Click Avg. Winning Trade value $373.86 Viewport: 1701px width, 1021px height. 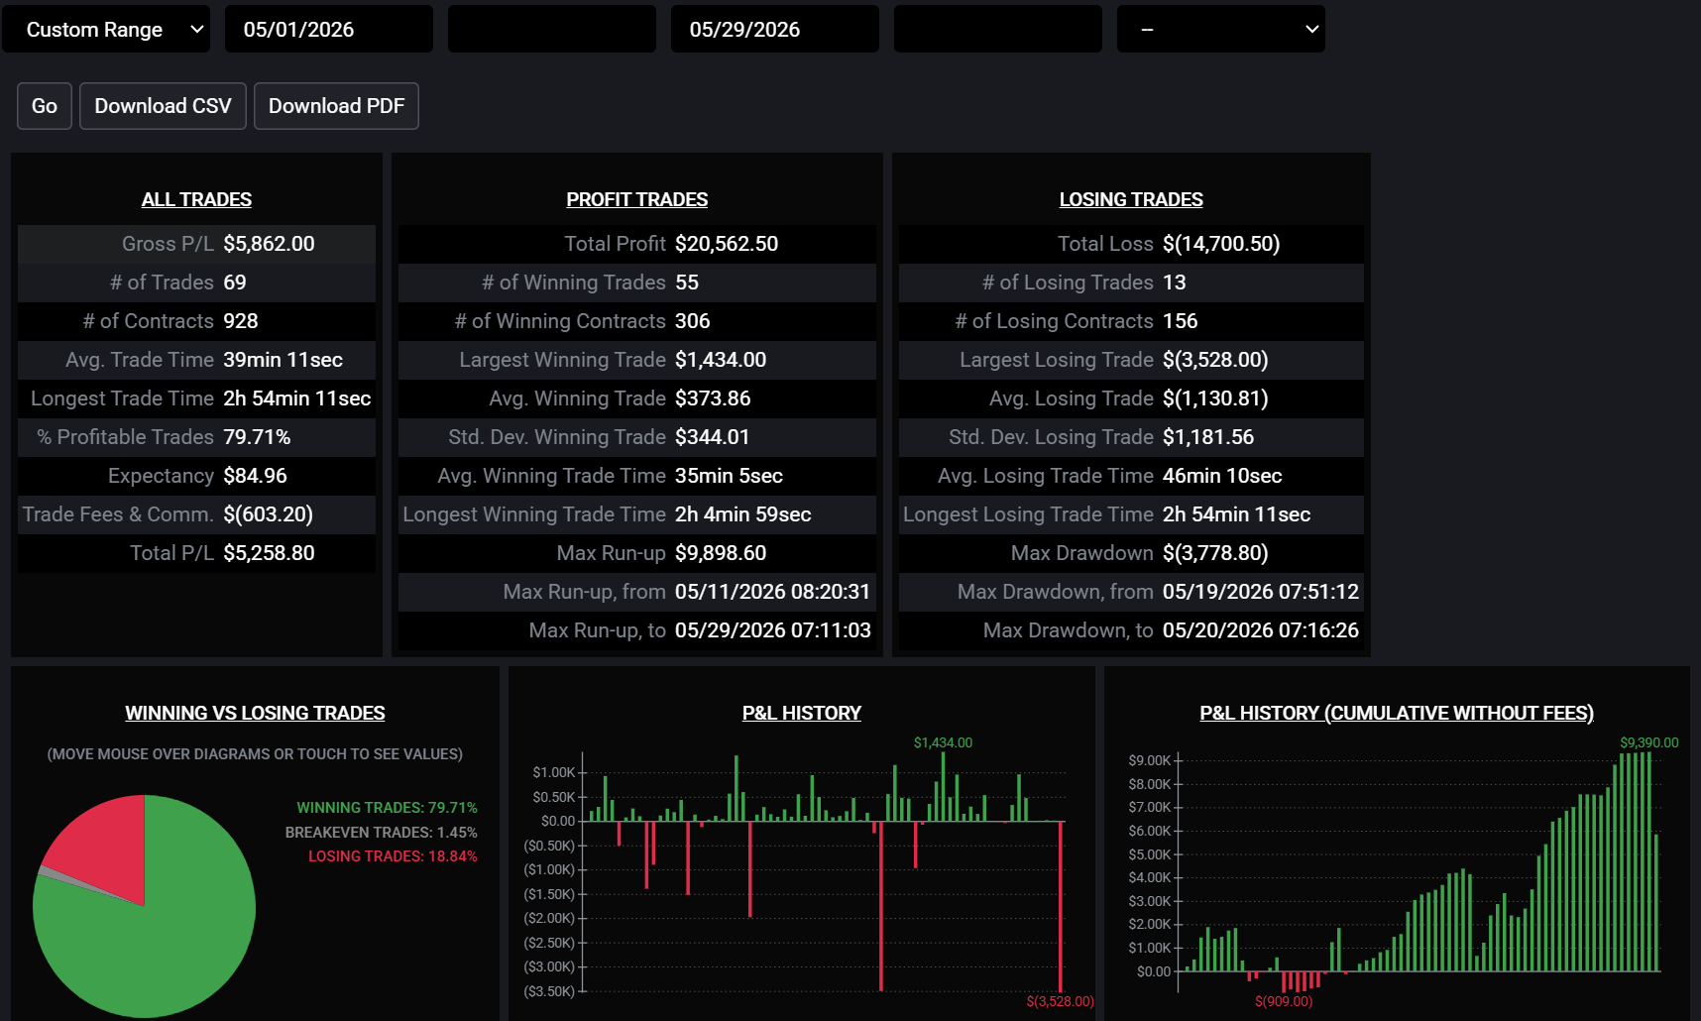pyautogui.click(x=713, y=398)
